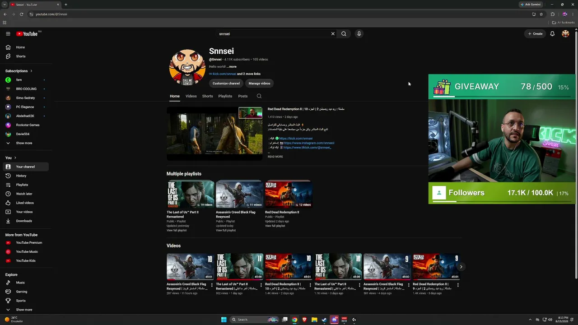Screen dimensions: 578x325
Task: Expand Show more under Subscriptions
Action: coord(25,143)
